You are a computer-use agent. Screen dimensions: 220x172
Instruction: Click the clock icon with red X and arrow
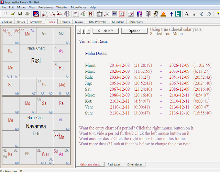click(52, 14)
